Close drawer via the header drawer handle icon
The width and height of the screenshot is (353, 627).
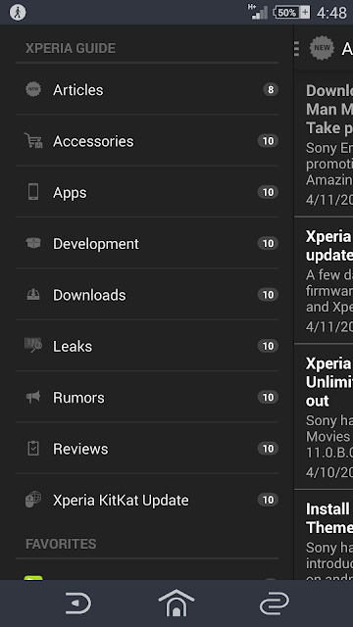296,48
